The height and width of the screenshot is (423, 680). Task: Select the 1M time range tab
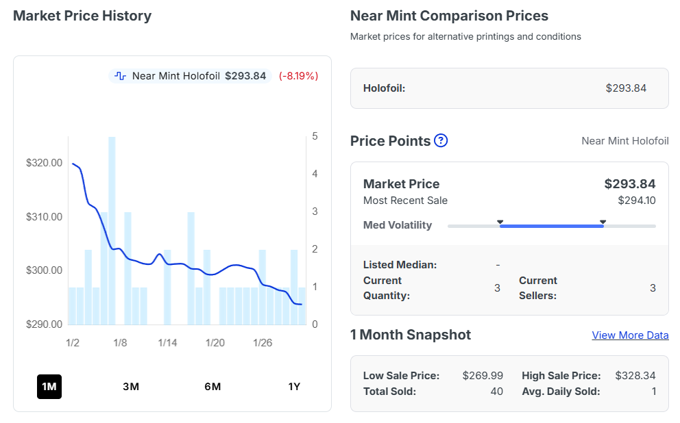[x=49, y=387]
